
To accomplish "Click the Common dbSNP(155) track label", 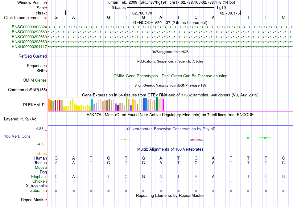I will 27,90.
